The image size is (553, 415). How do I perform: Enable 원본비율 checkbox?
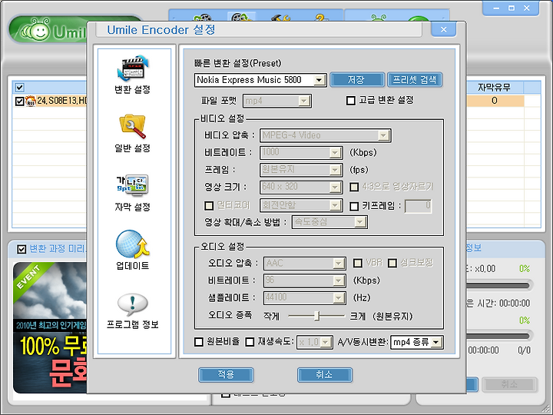tap(199, 342)
